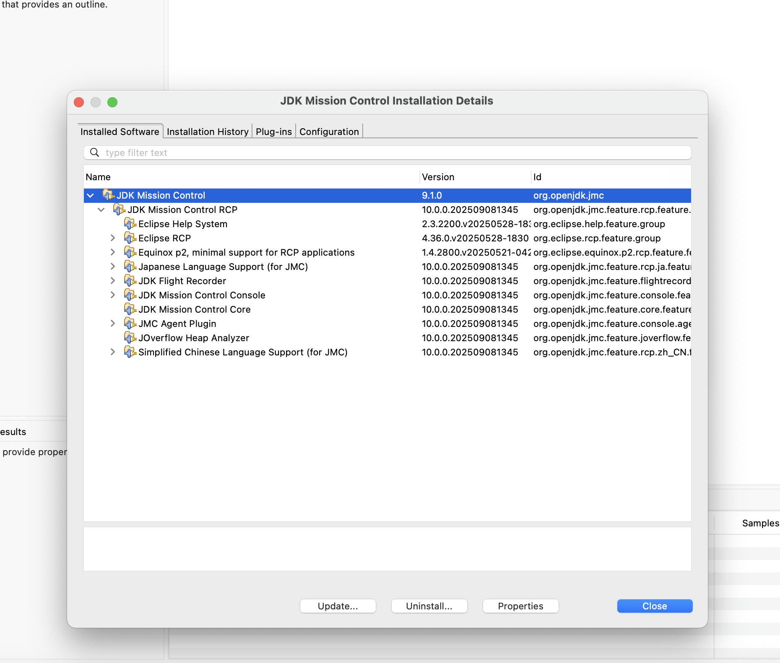Expand the Japanese Language Support node
This screenshot has width=780, height=663.
(112, 267)
